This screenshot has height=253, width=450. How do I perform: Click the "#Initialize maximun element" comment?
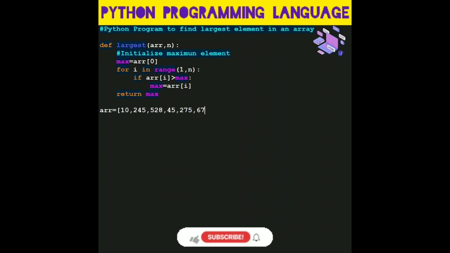[x=173, y=53]
